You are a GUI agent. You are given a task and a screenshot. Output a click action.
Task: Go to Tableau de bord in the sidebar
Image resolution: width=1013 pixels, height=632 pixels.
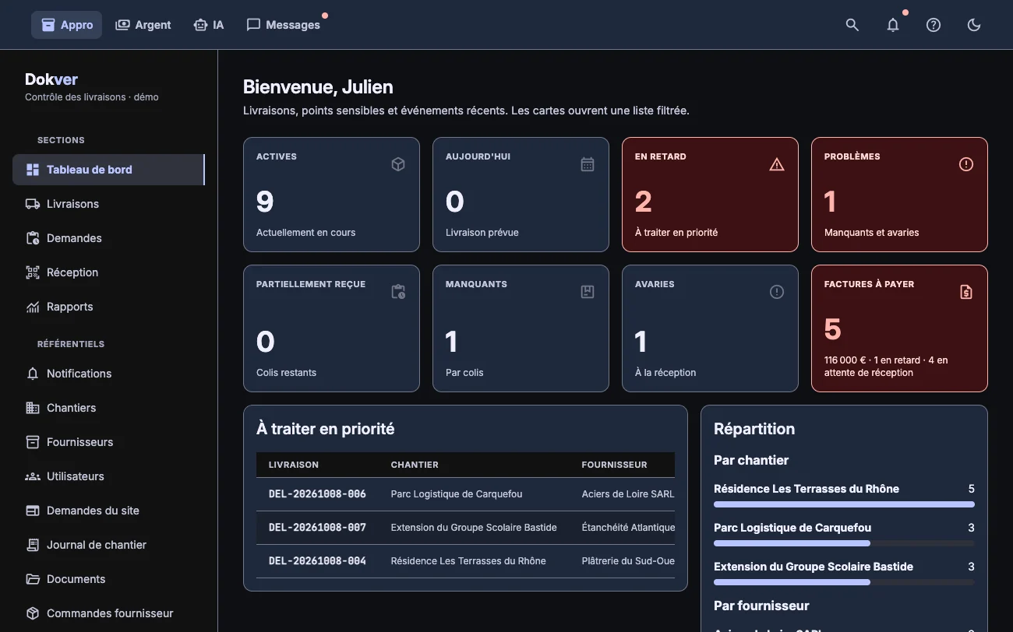click(108, 170)
